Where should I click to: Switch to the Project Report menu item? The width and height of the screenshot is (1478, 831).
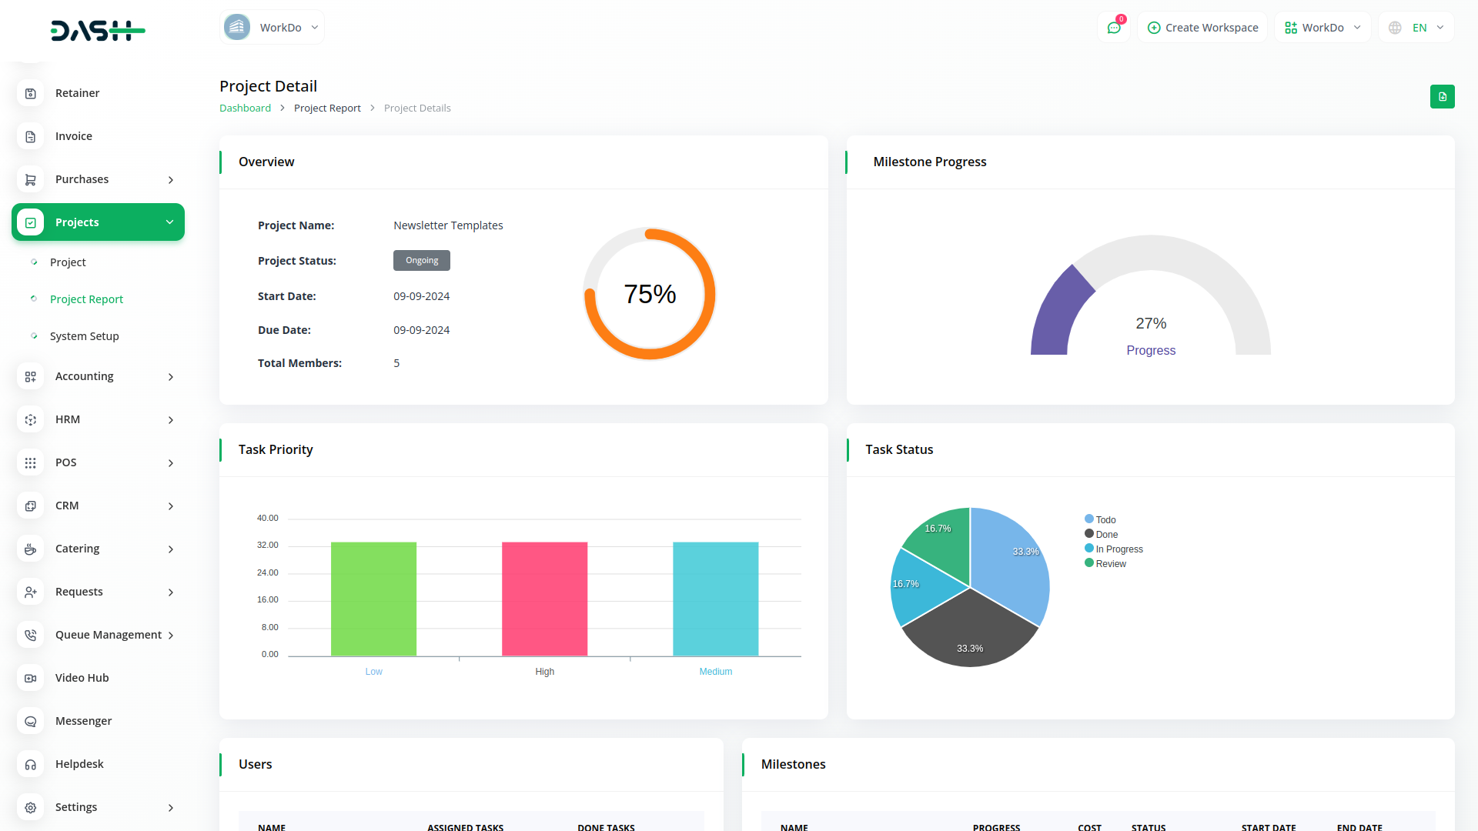tap(86, 299)
